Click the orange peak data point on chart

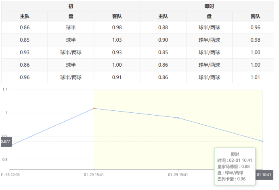click(x=94, y=108)
